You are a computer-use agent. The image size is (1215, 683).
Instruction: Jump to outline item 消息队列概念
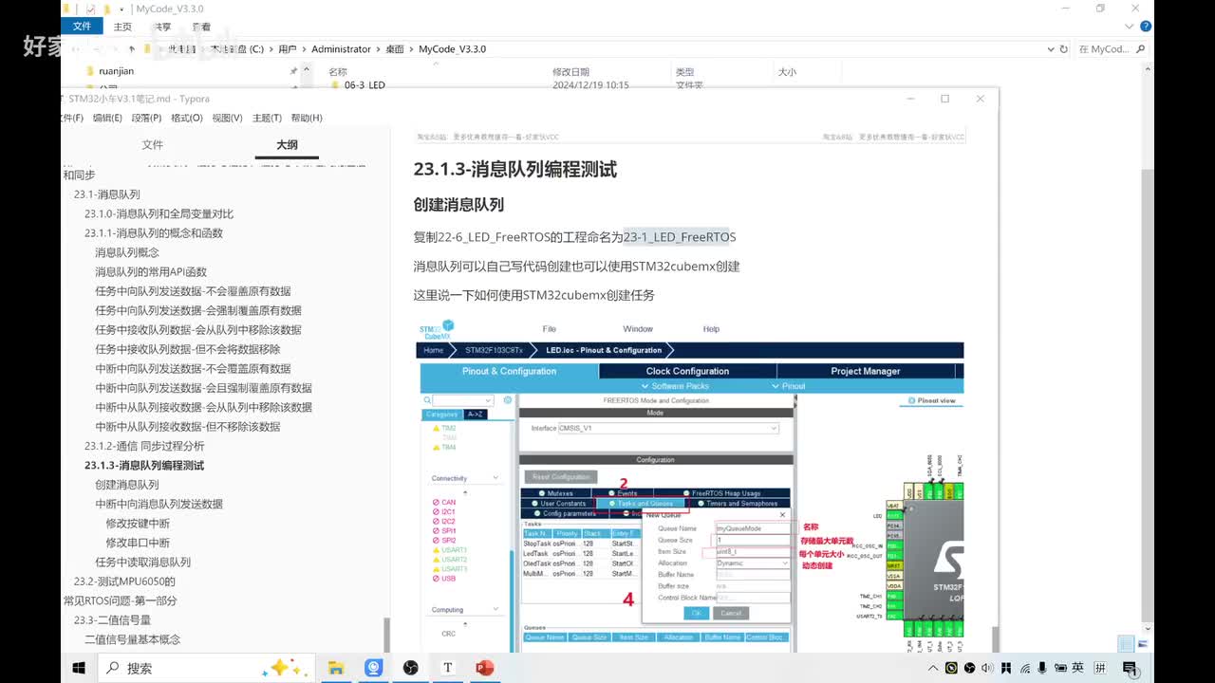[127, 252]
